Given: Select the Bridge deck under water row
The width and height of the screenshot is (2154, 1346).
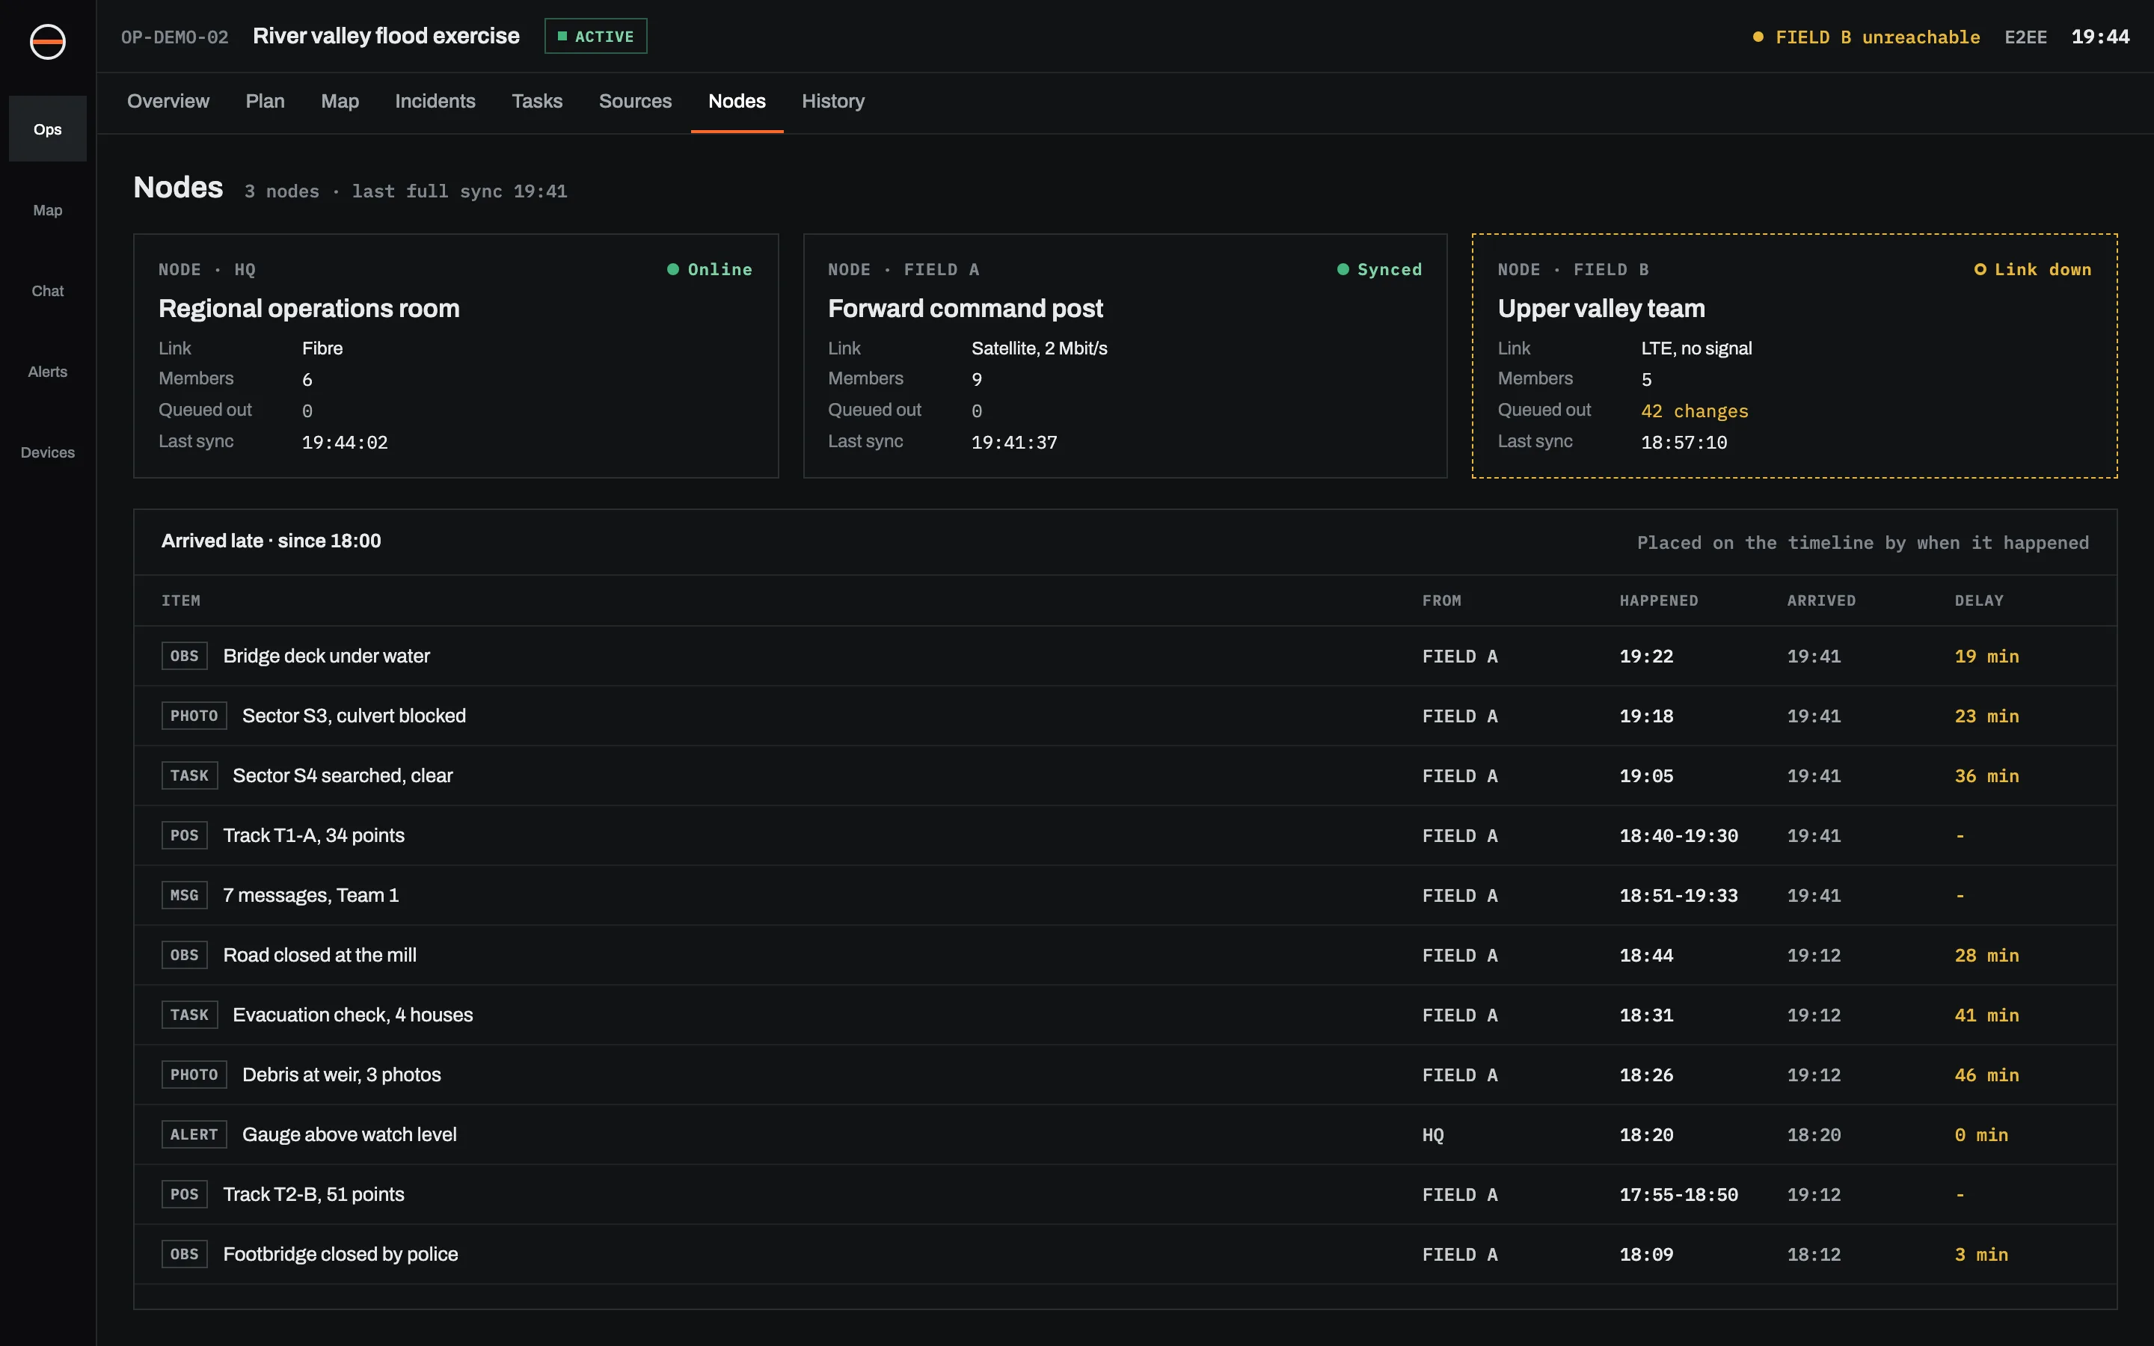Looking at the screenshot, I should tap(1125, 656).
